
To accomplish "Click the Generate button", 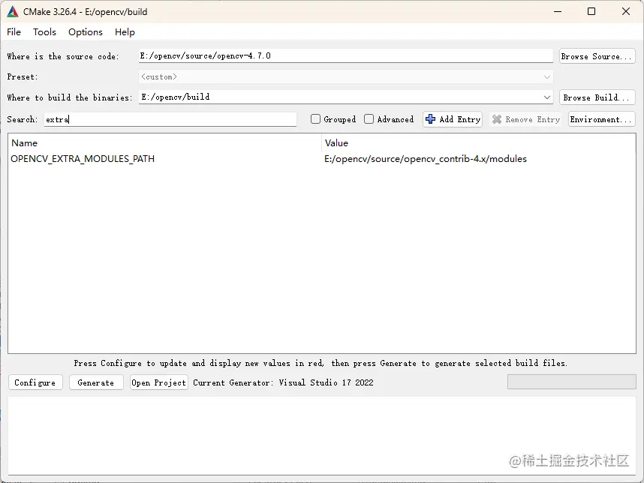I will click(x=96, y=382).
